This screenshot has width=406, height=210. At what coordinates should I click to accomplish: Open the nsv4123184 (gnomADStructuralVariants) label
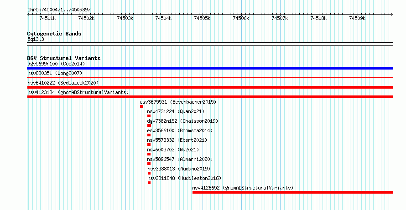point(78,92)
